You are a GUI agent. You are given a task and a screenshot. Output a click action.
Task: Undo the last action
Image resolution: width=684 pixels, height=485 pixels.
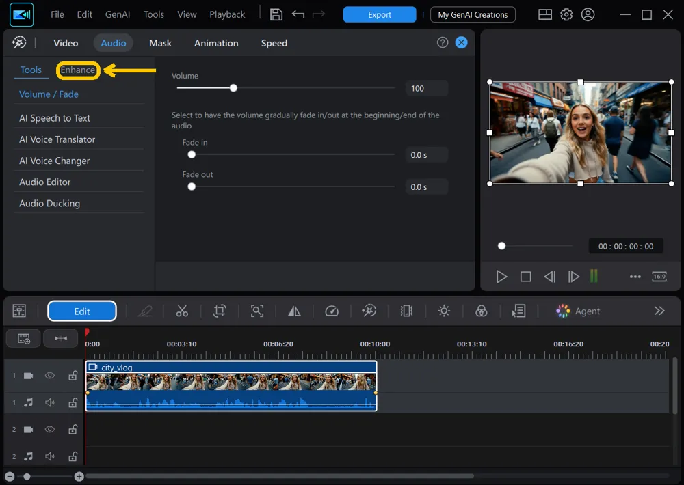click(x=298, y=14)
